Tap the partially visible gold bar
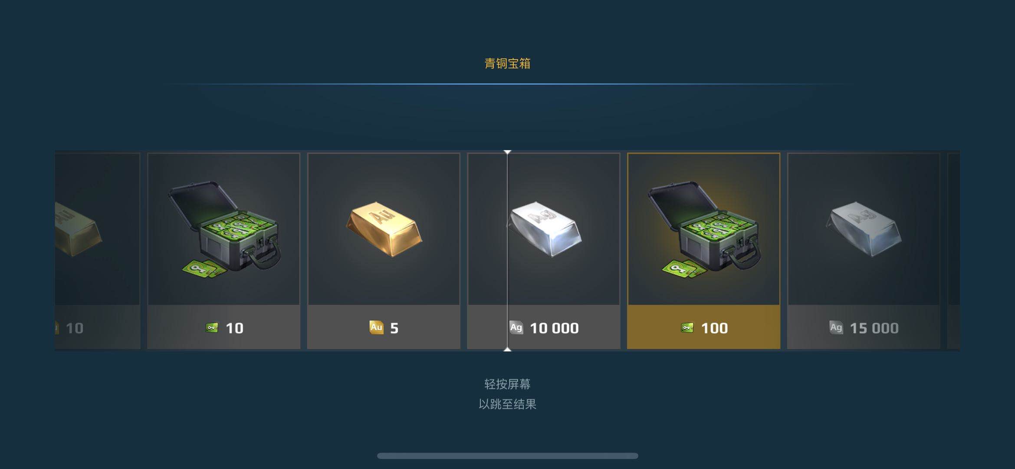 tap(78, 229)
